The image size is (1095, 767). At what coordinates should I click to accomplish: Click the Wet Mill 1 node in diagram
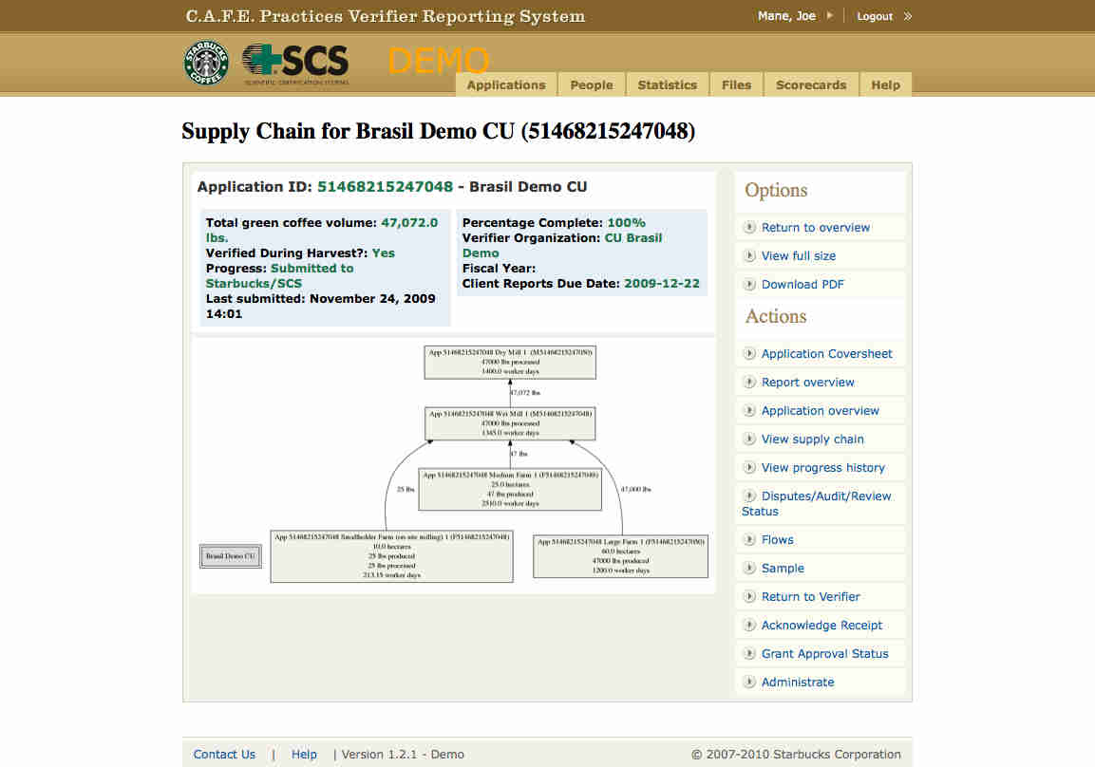coord(510,423)
